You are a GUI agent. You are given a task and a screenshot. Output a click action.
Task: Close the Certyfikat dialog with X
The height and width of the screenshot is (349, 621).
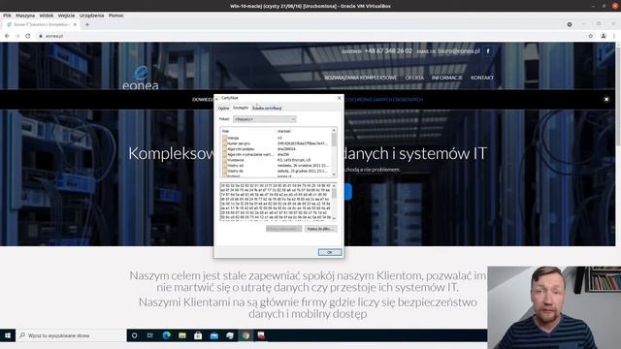339,98
